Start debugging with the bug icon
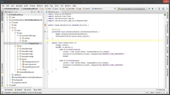The image size is (170, 95). click(152, 9)
